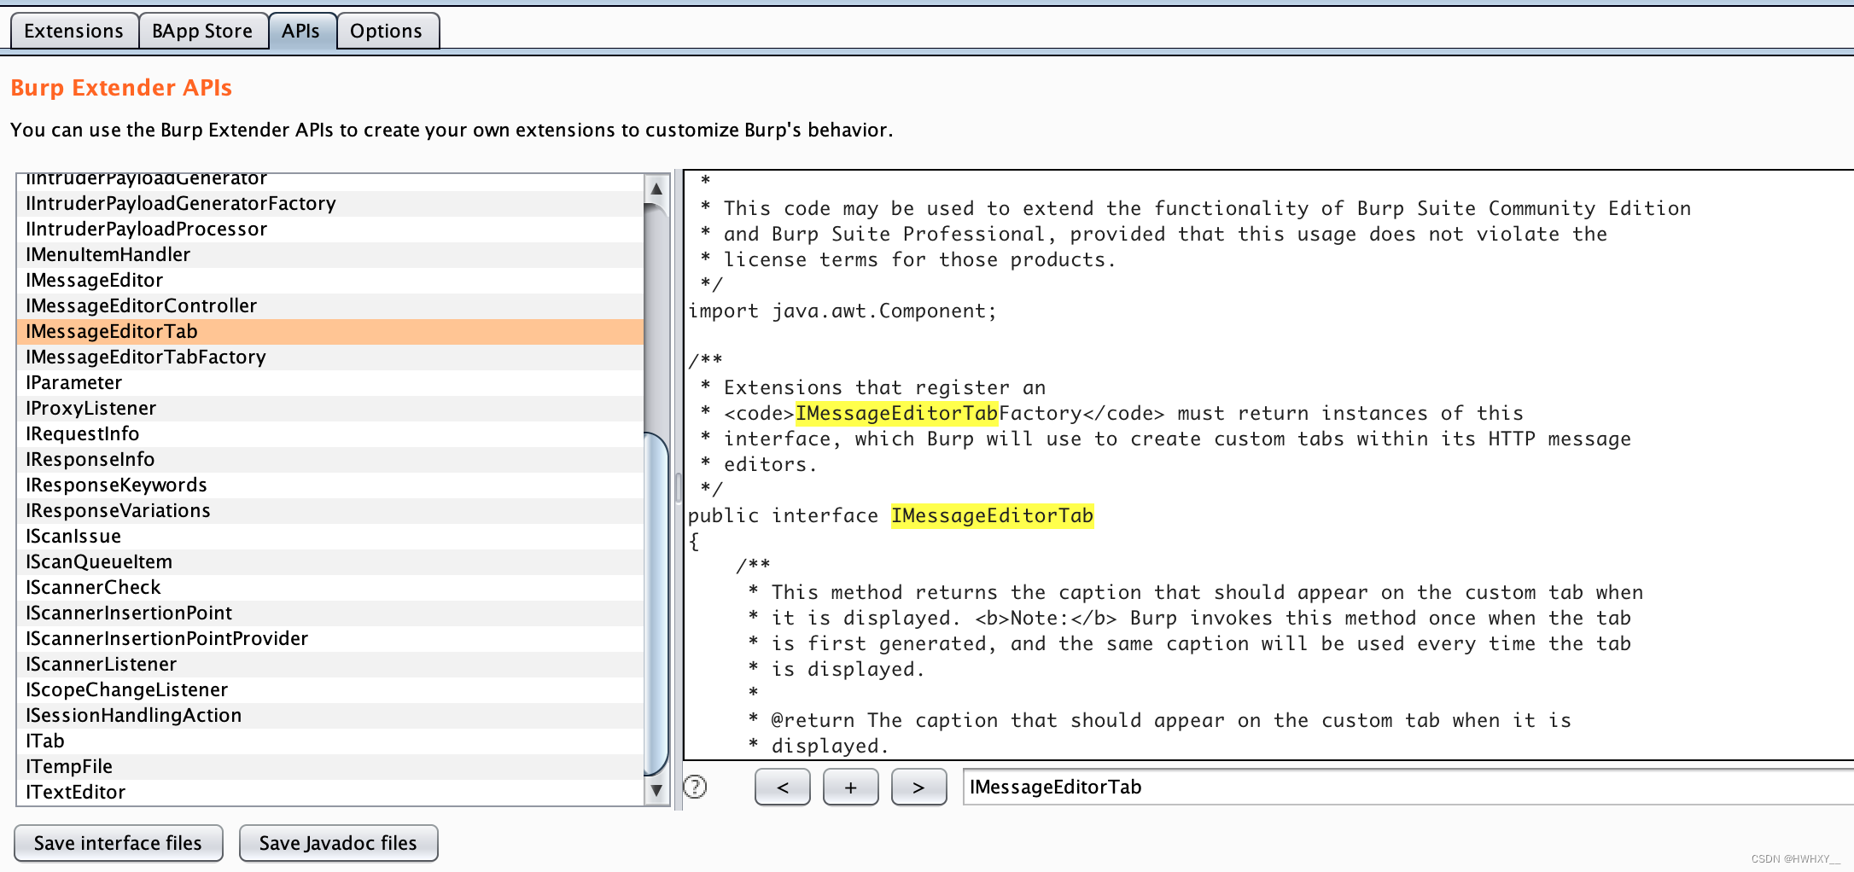
Task: Click the @return caption comment line
Action: 1159,720
